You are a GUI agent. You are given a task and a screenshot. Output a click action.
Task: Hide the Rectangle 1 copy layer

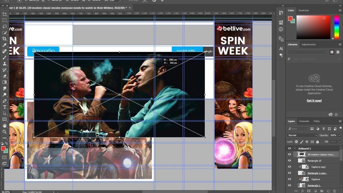pos(289,173)
